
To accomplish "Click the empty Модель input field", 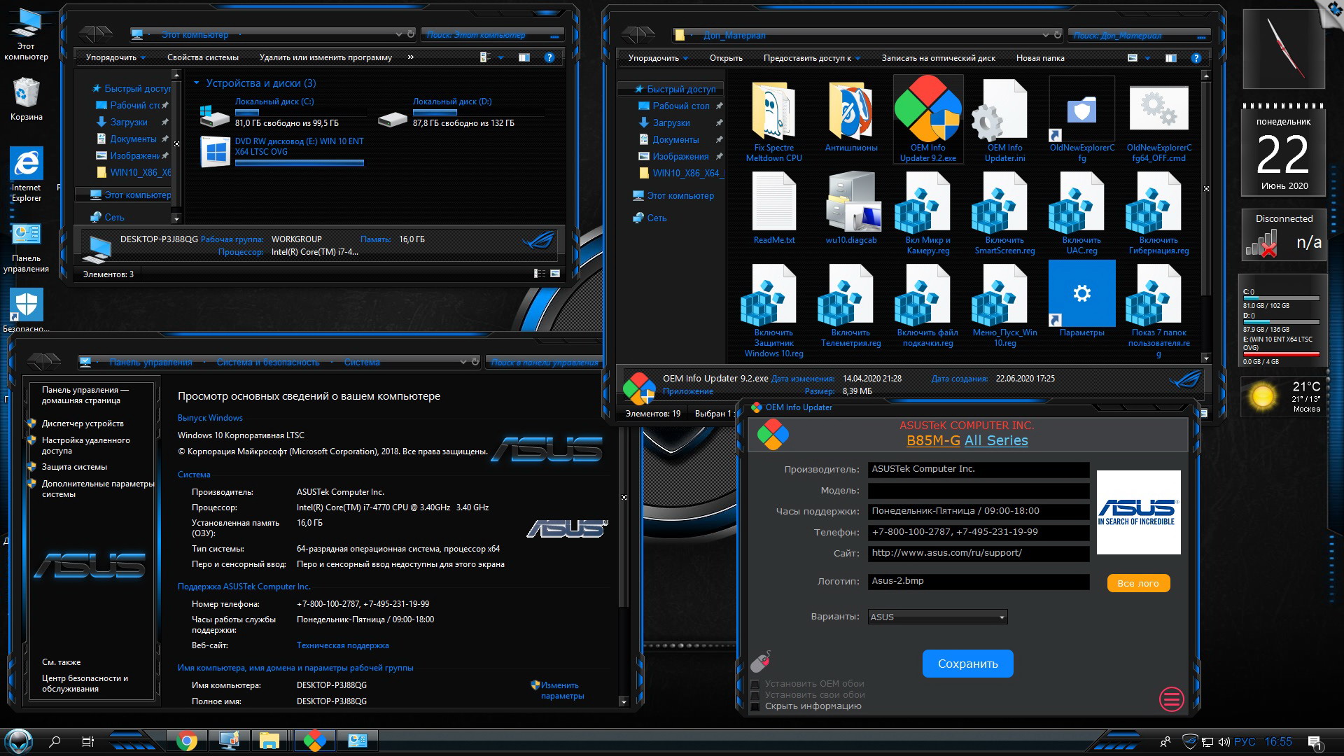I will 979,491.
